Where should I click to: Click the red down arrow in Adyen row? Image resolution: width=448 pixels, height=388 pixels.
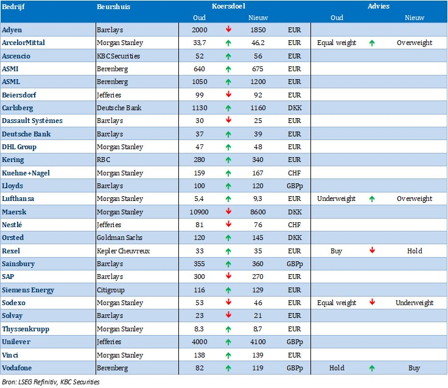228,29
